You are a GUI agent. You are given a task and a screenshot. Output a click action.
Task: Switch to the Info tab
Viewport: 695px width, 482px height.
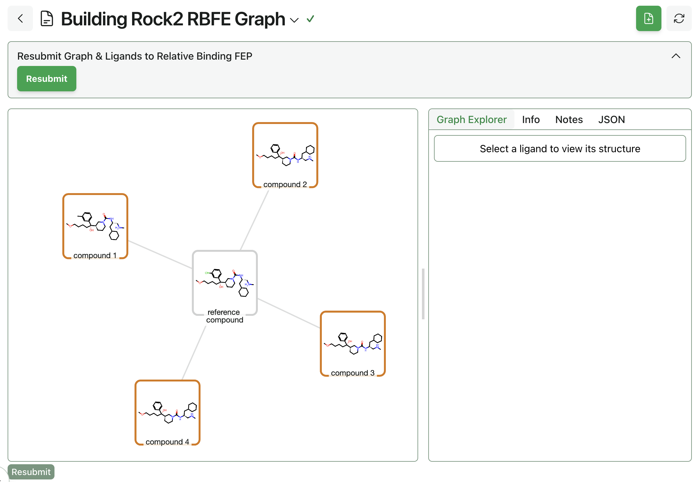click(531, 120)
